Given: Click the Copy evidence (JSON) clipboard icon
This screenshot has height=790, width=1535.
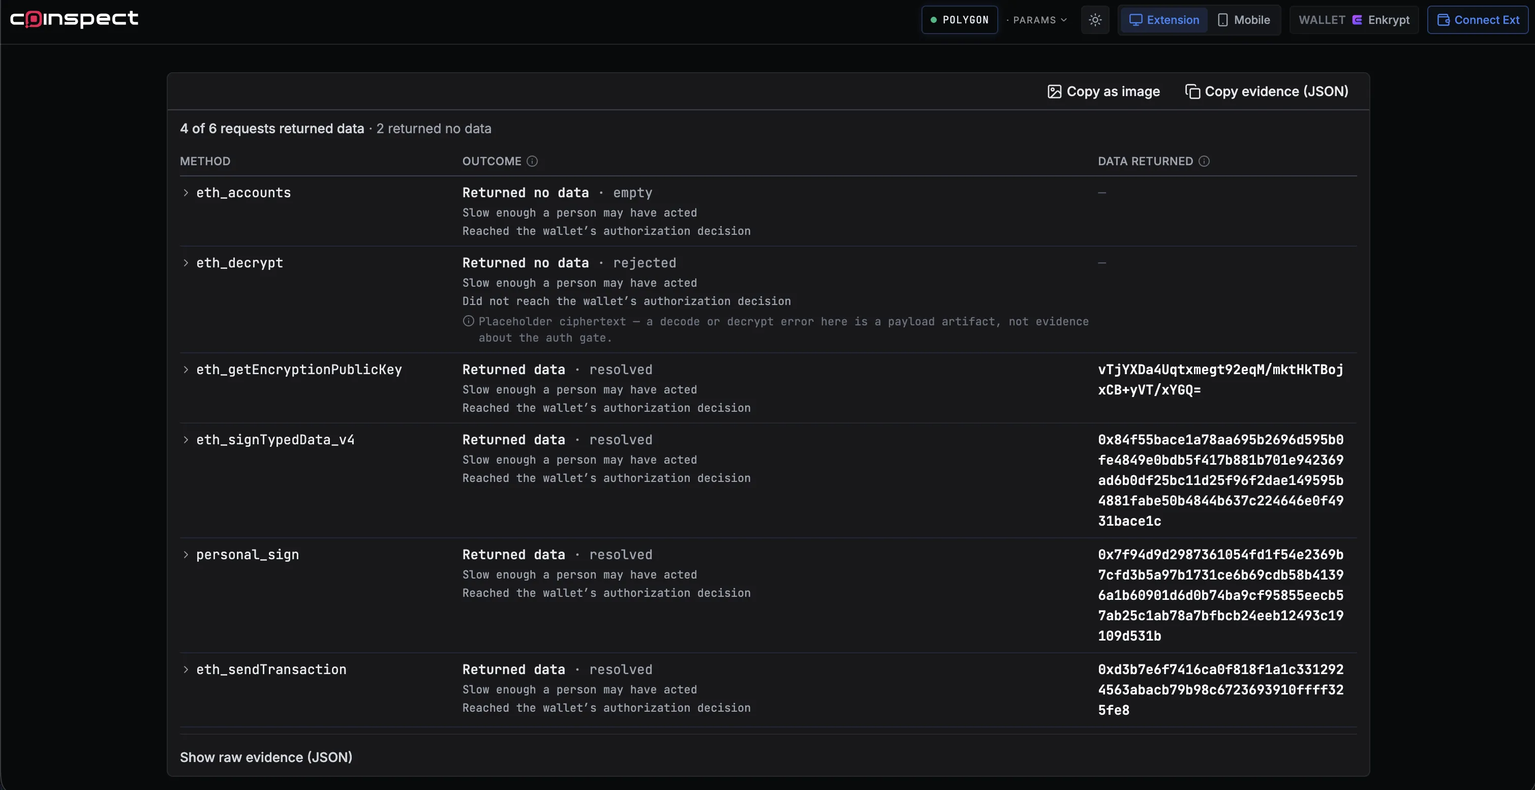Looking at the screenshot, I should click(x=1192, y=92).
